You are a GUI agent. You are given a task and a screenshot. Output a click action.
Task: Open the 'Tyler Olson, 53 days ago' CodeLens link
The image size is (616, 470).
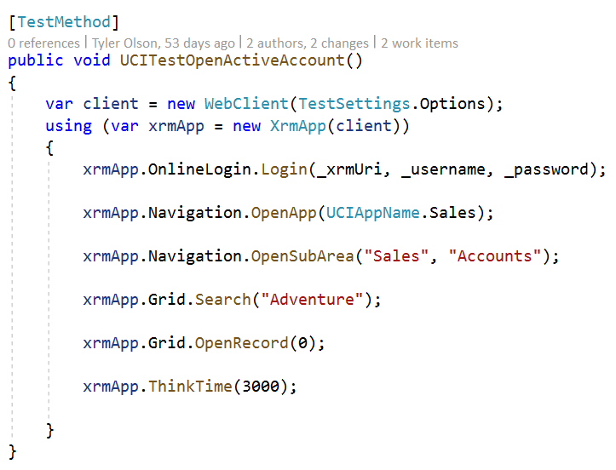(x=163, y=43)
